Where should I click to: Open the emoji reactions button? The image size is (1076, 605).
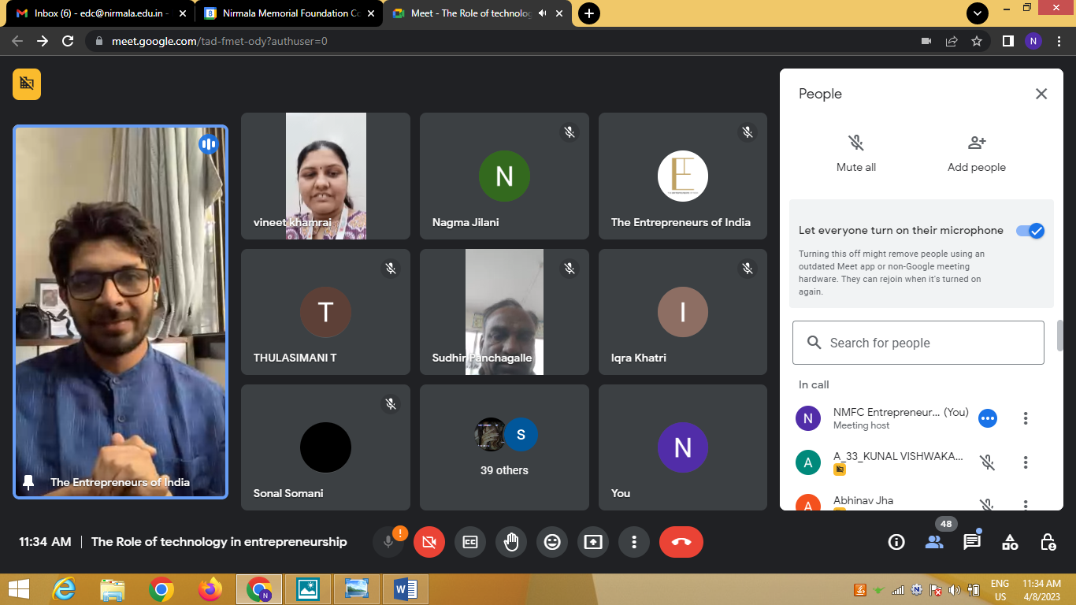(x=552, y=542)
